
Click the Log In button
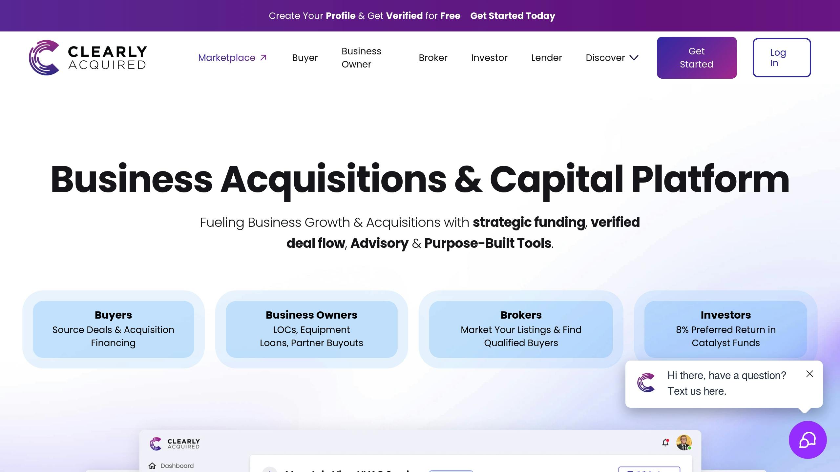point(782,58)
